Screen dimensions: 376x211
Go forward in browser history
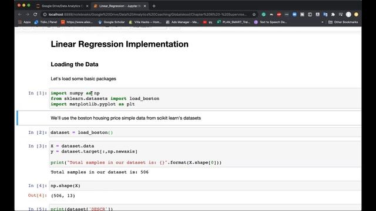(x=28, y=15)
